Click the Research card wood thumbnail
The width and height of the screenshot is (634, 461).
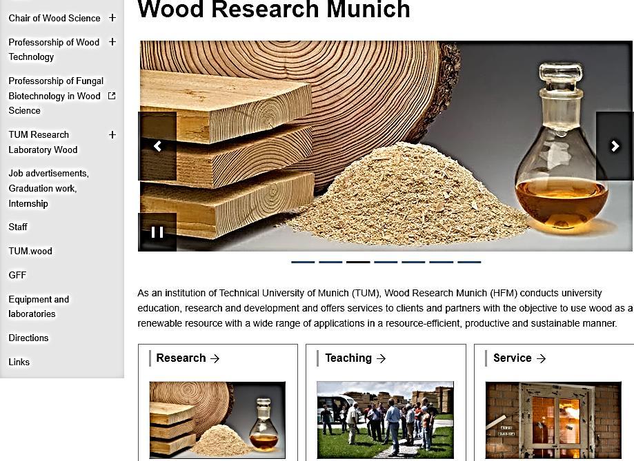(x=217, y=420)
